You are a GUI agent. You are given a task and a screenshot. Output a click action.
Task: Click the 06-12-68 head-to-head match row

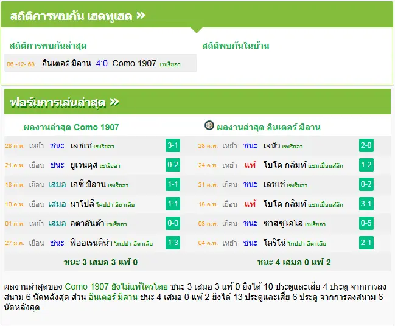pyautogui.click(x=100, y=63)
